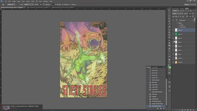This screenshot has height=111, width=197.
Task: Open fill source Foreground dropdown
Action: (11, 4)
